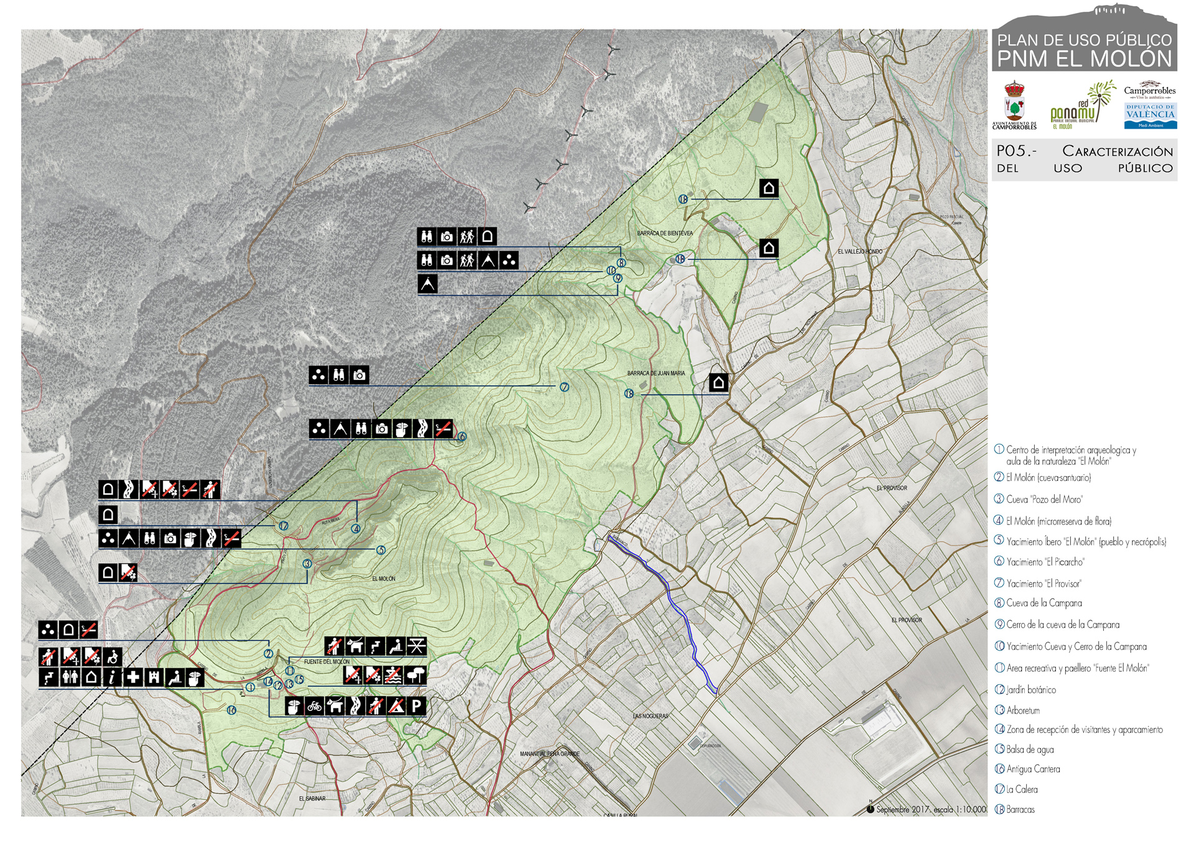Click the 'EL VALLEJO HONDO' map label

[x=860, y=251]
